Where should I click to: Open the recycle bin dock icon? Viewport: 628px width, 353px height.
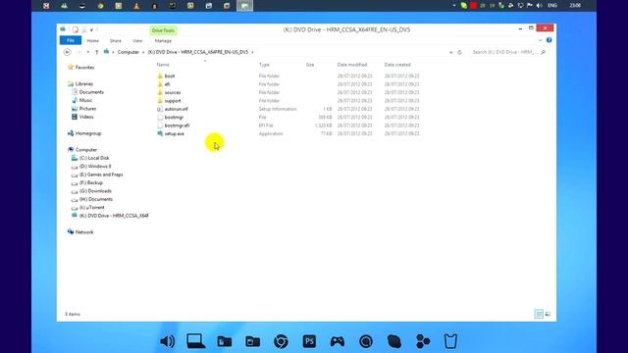450,341
